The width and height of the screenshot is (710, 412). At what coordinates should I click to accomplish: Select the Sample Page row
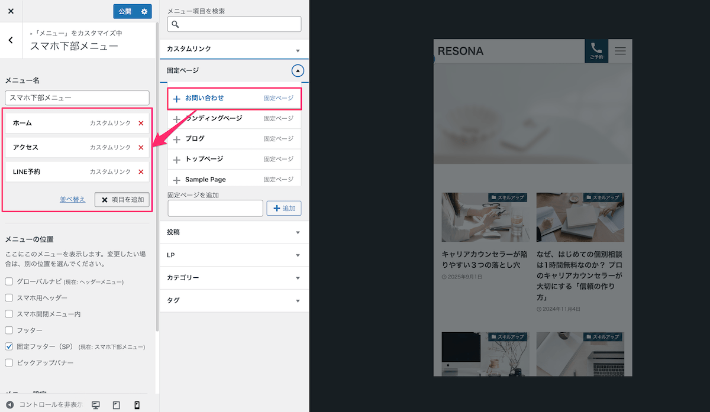[234, 179]
